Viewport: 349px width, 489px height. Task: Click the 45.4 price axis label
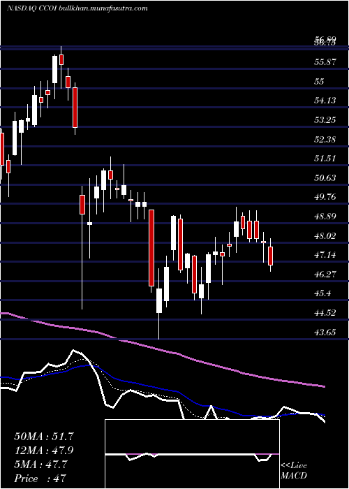click(322, 293)
